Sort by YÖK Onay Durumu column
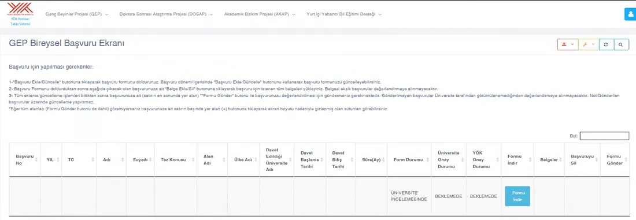The width and height of the screenshot is (636, 220). (x=483, y=159)
